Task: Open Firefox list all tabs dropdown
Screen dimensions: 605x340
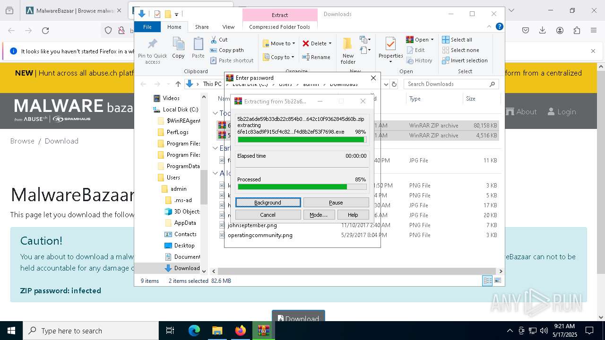Action: tap(511, 10)
